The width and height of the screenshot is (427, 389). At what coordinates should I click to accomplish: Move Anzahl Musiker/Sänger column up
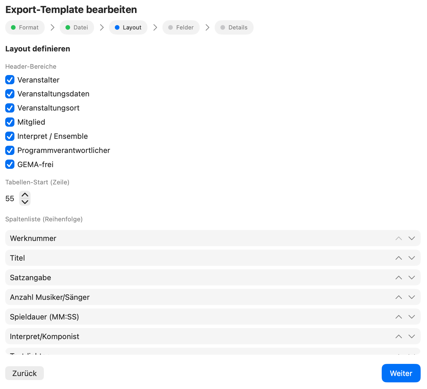(399, 297)
